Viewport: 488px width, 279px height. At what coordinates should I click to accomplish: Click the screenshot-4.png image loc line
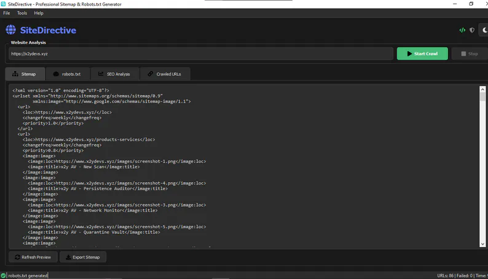(x=117, y=183)
